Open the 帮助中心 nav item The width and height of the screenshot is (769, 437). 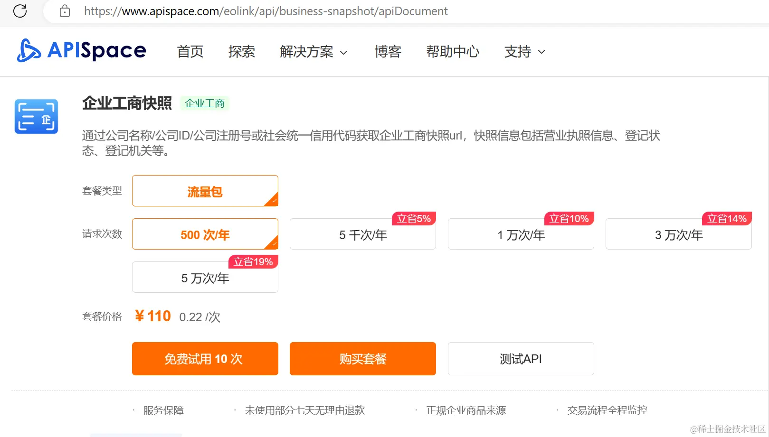click(x=453, y=51)
